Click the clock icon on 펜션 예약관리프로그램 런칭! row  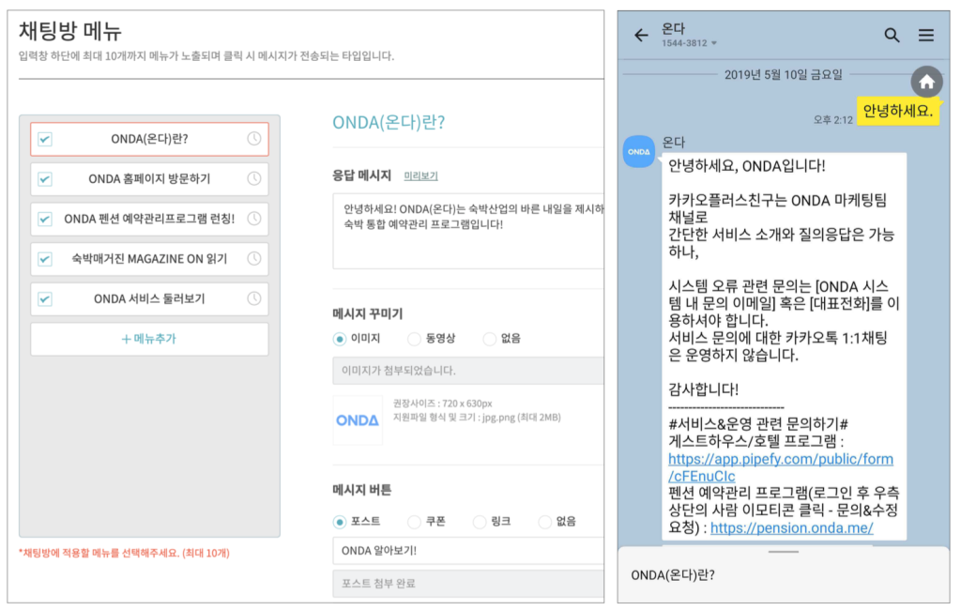pyautogui.click(x=253, y=219)
